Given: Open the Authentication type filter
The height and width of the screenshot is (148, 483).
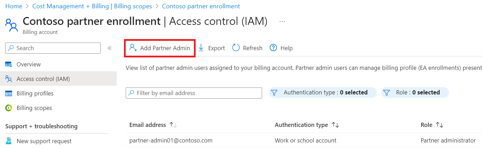Looking at the screenshot, I should [322, 93].
